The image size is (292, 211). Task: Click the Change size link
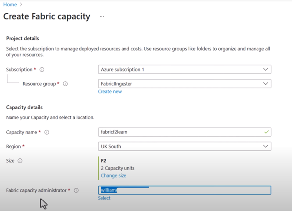point(113,176)
